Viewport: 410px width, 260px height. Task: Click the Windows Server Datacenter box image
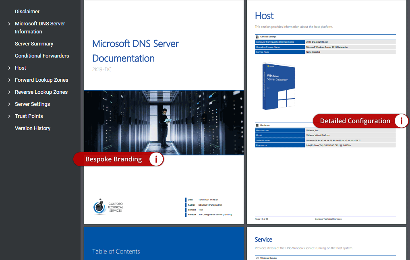pyautogui.click(x=278, y=86)
